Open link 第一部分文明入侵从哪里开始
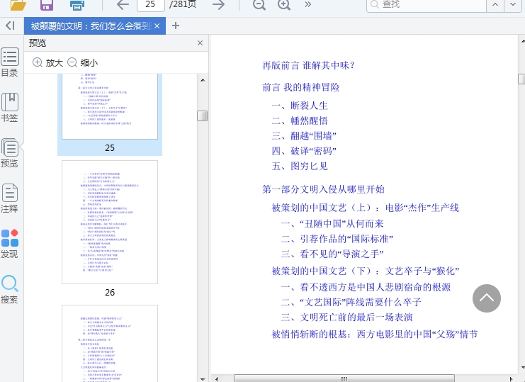Image resolution: width=525 pixels, height=382 pixels. click(x=323, y=189)
